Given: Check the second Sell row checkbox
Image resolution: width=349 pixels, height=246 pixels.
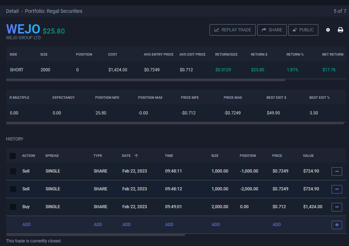Looking at the screenshot, I should (13, 189).
